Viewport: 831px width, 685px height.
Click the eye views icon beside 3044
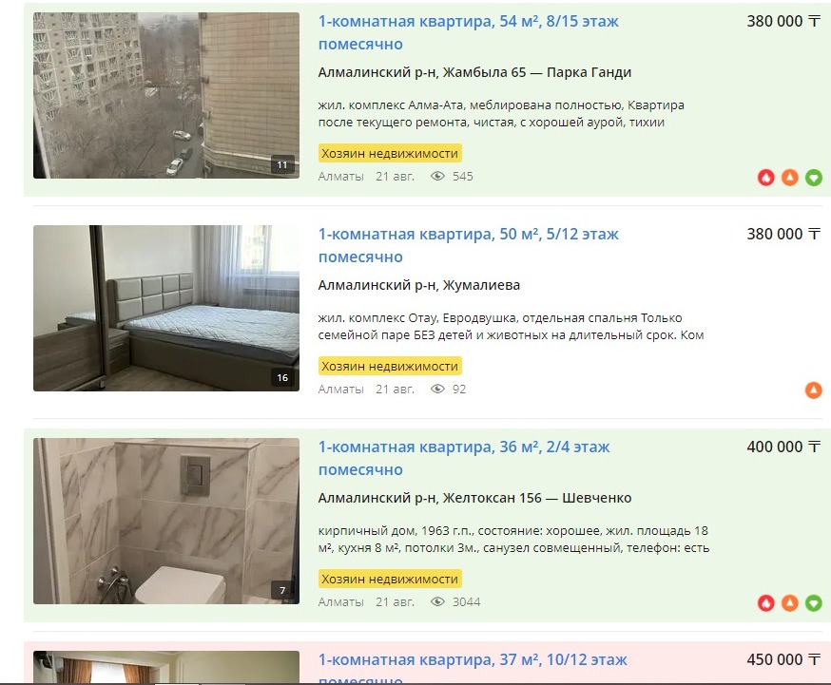(x=437, y=602)
